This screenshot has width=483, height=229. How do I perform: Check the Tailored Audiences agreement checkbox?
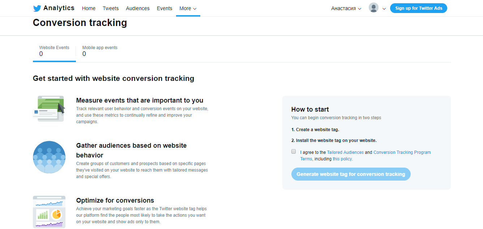tap(294, 151)
